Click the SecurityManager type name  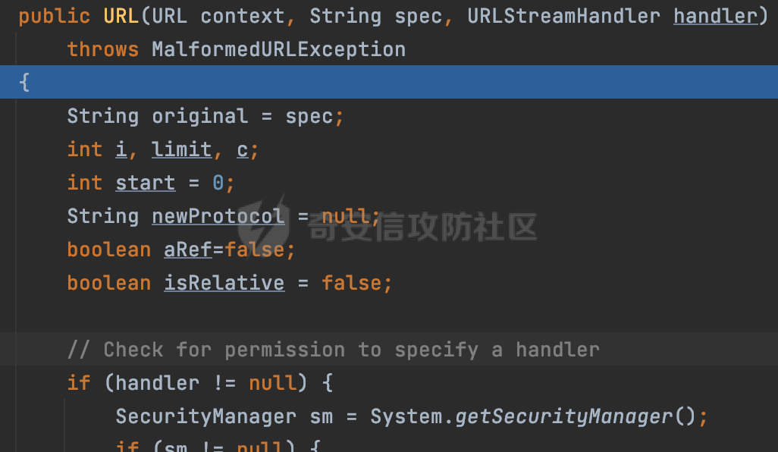tap(206, 416)
